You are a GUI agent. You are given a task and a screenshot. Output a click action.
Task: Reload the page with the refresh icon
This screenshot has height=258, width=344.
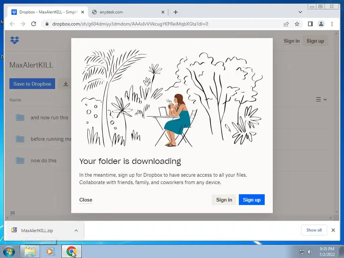34,24
